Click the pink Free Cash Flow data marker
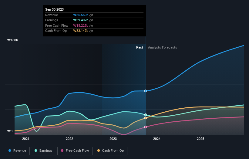Screen dimensions: 249x159 (146, 127)
